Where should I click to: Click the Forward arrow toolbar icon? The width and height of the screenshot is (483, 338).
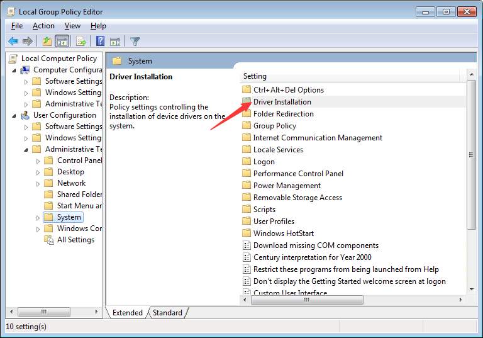[28, 41]
